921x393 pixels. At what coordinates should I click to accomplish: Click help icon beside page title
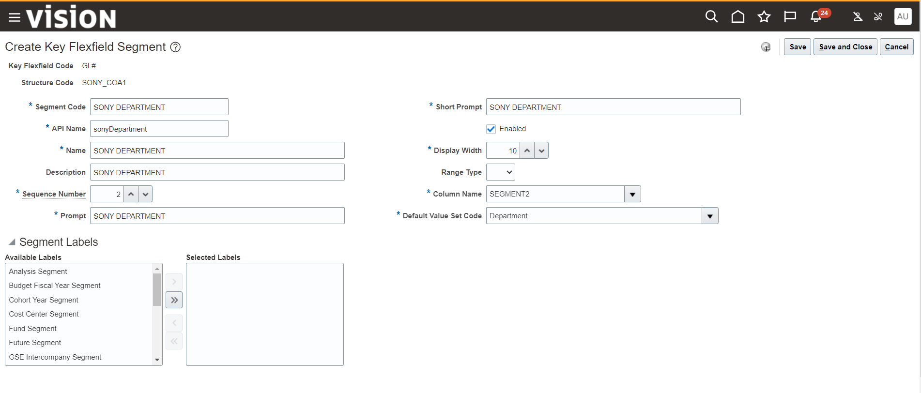pos(176,47)
